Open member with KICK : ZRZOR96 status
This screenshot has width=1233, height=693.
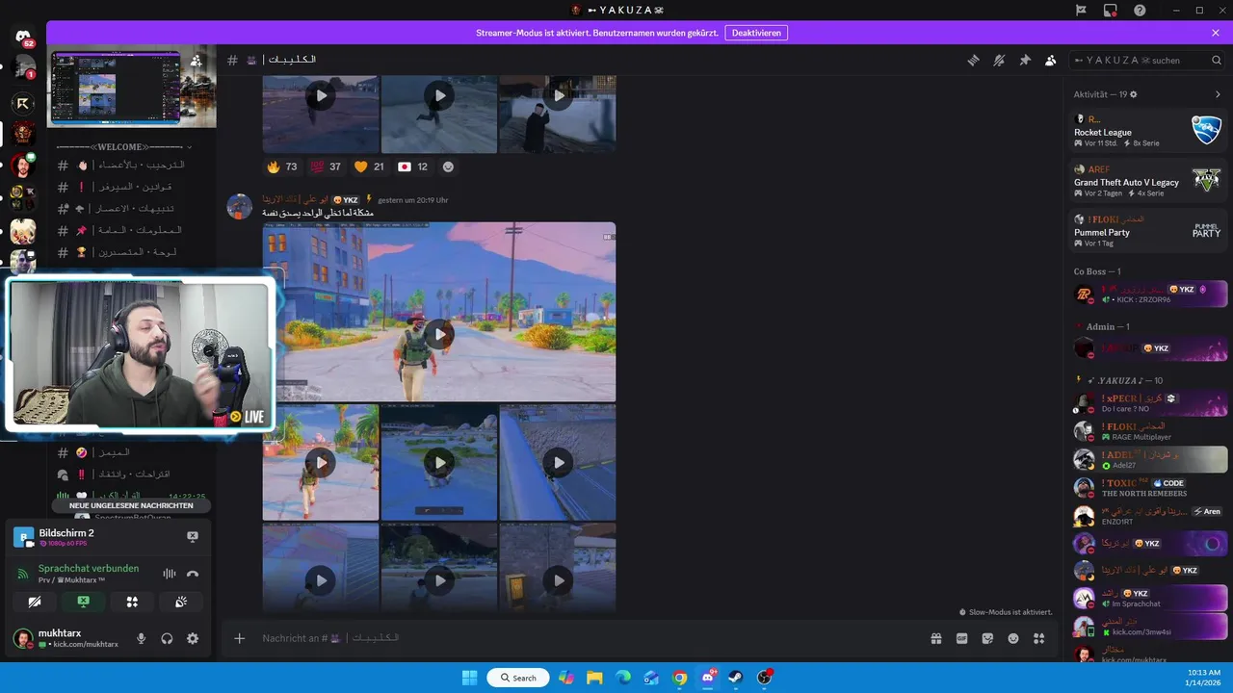point(1148,294)
